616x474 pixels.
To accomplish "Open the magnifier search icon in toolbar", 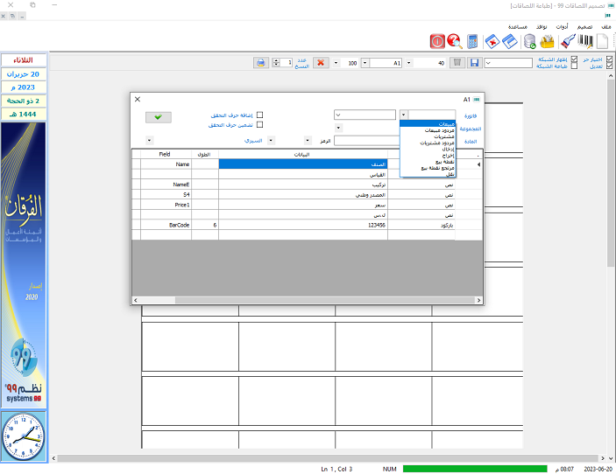I will coord(454,41).
